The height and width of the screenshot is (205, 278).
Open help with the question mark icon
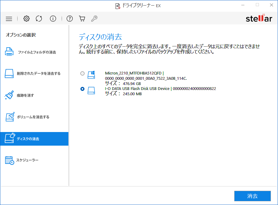click(69, 19)
